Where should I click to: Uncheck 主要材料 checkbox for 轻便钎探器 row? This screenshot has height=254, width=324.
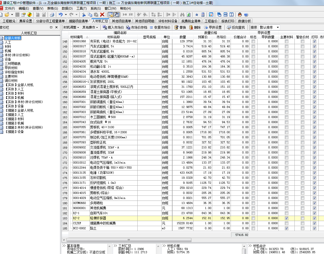click(286, 218)
